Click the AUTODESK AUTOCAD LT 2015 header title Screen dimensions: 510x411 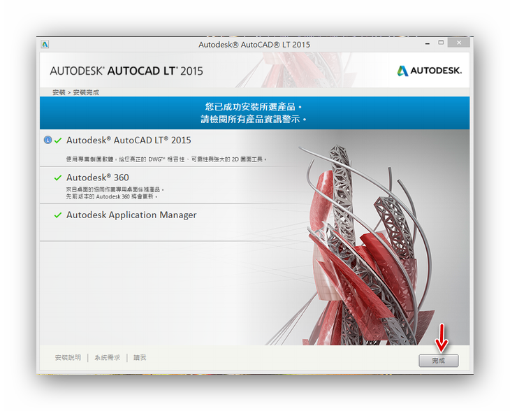coord(126,71)
